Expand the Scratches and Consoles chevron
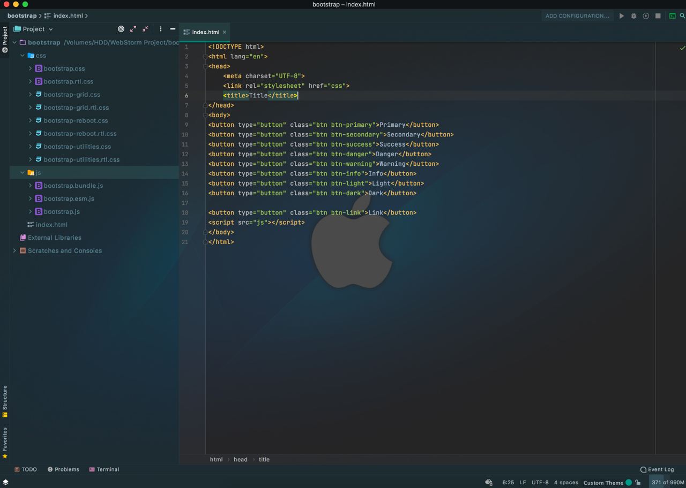Image resolution: width=686 pixels, height=488 pixels. tap(14, 250)
